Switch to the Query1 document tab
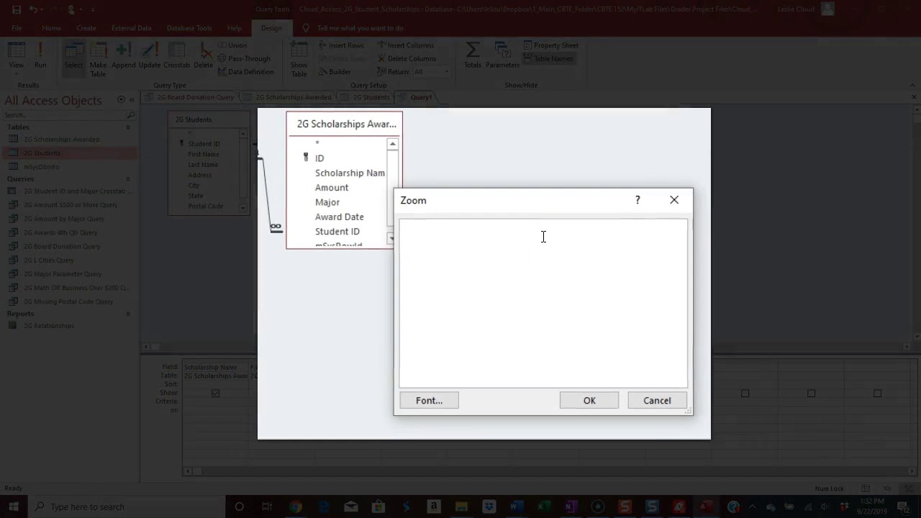Image resolution: width=921 pixels, height=518 pixels. pyautogui.click(x=417, y=97)
